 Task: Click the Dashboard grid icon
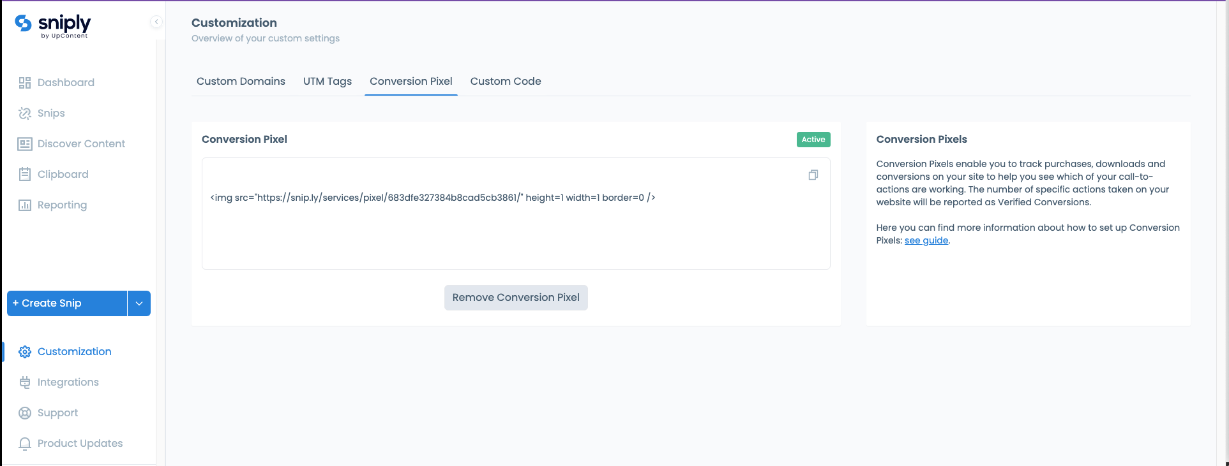point(25,83)
